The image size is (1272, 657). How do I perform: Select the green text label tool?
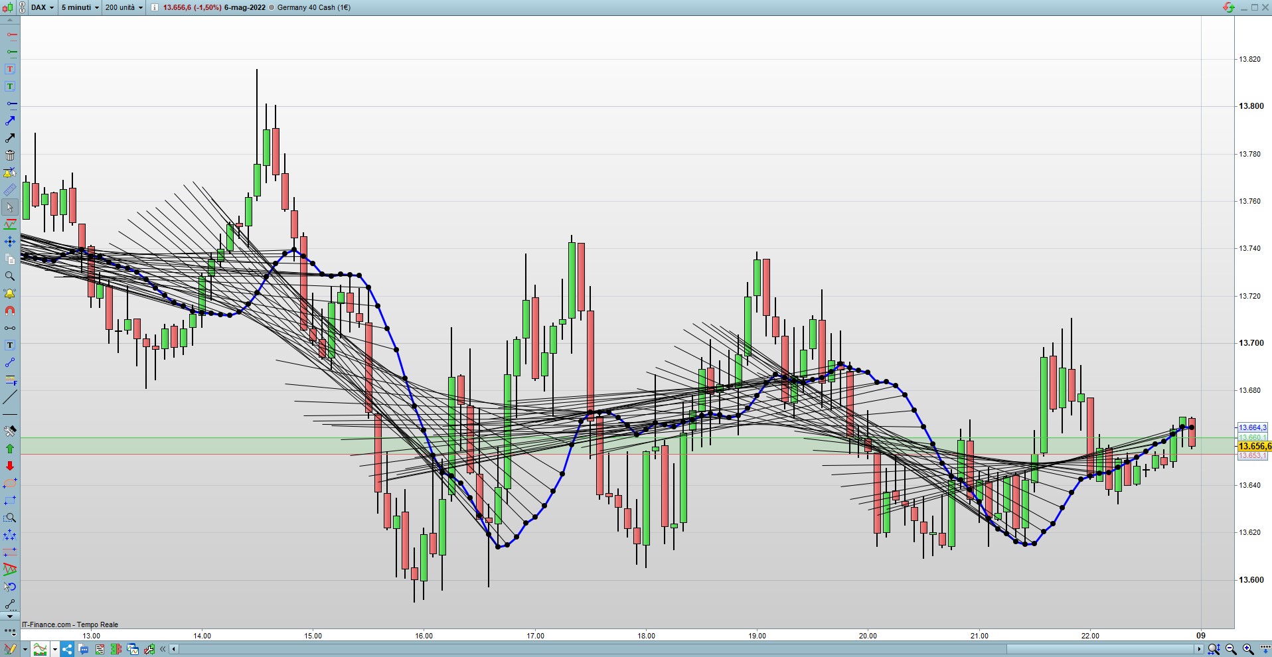click(10, 86)
